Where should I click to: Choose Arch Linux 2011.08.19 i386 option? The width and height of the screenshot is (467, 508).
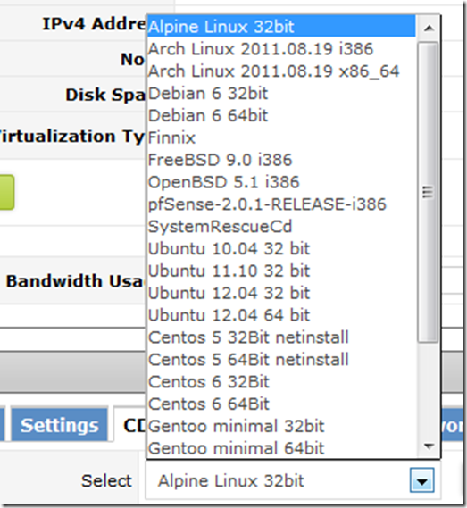point(281,49)
